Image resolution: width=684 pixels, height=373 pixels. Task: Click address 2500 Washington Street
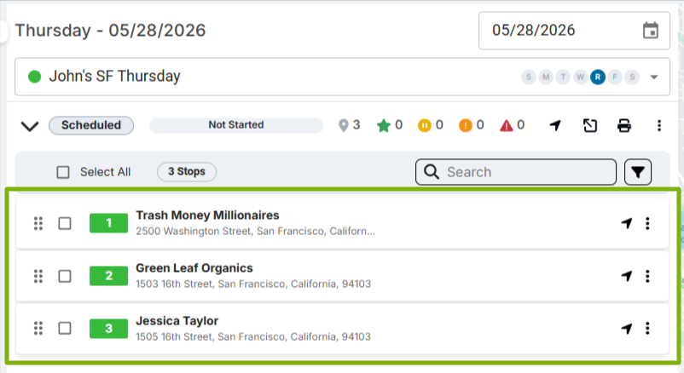point(255,231)
